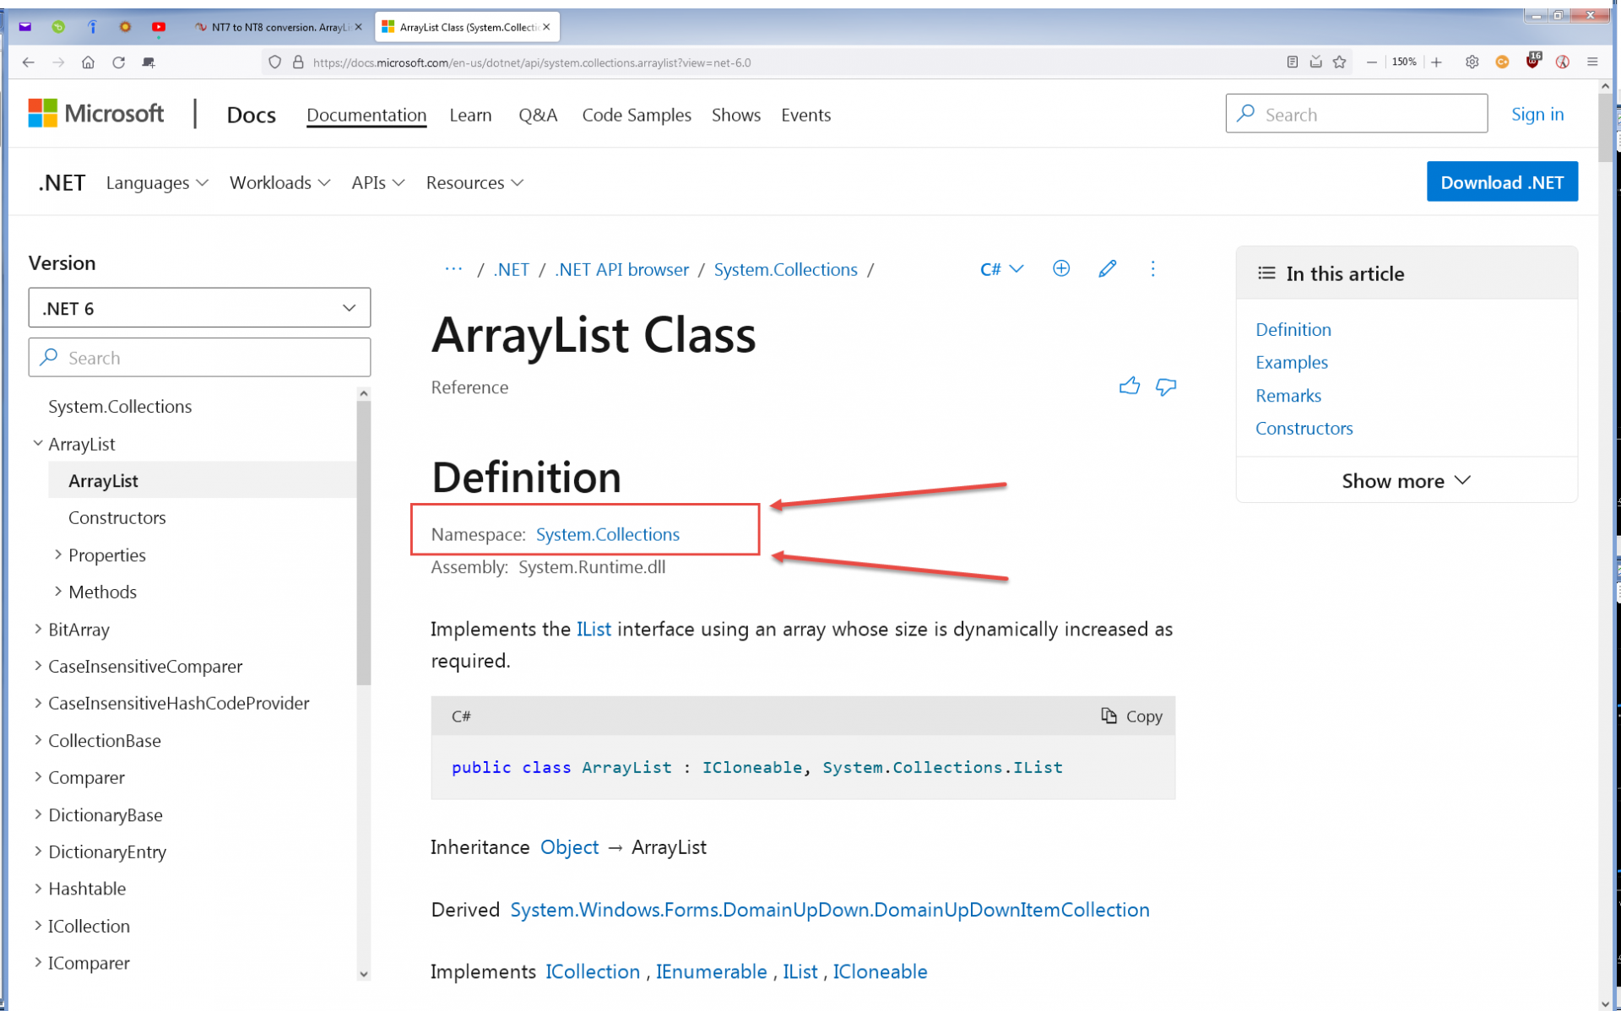Copy the C# code snippet
The image size is (1621, 1011).
point(1131,716)
